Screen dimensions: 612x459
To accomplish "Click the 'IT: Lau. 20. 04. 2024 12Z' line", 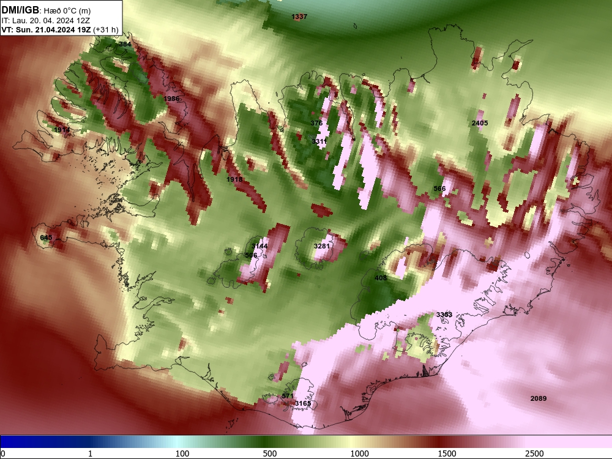I will tap(46, 21).
